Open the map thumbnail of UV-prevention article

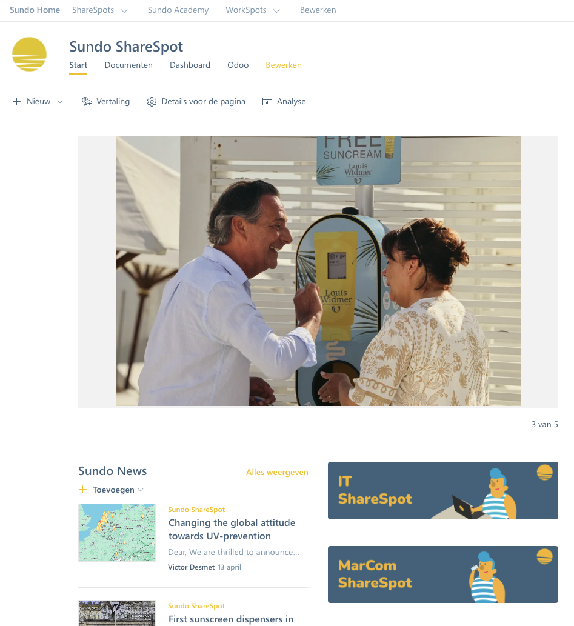[x=117, y=533]
